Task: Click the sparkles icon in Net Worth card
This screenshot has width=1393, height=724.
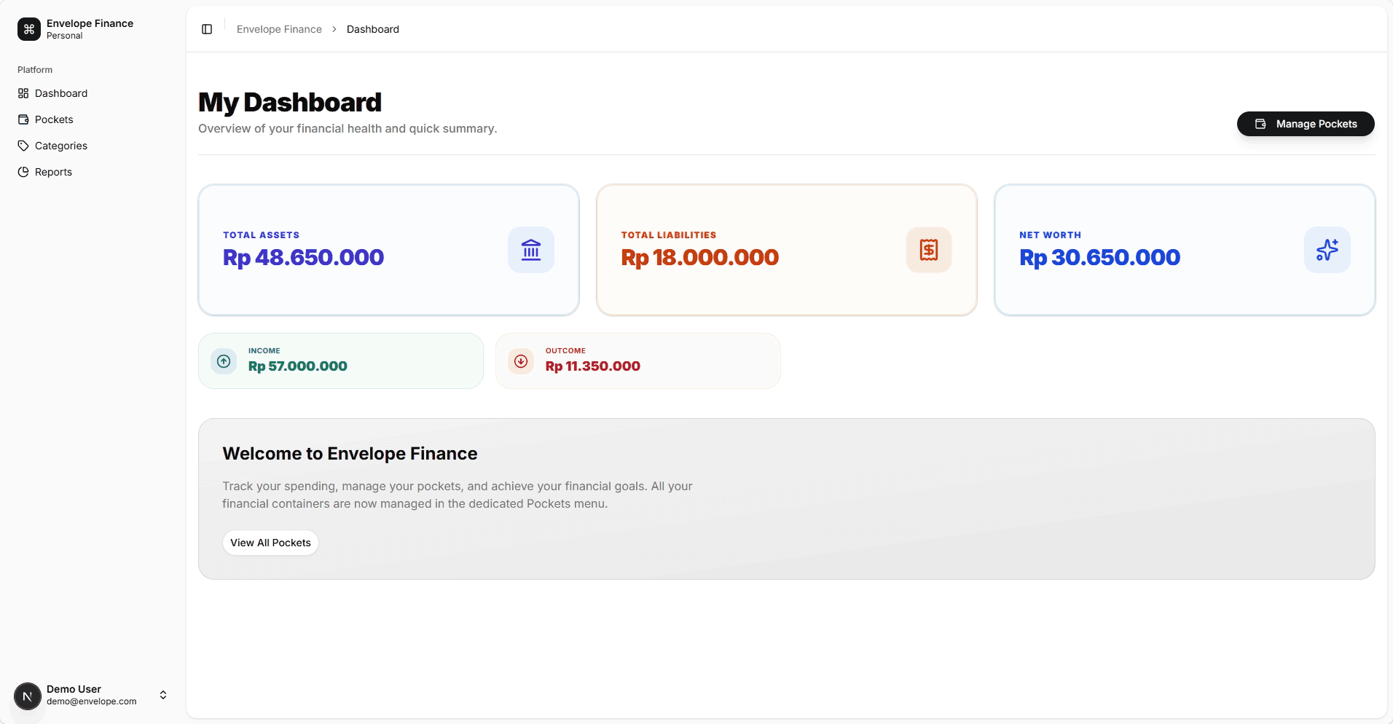Action: tap(1327, 250)
